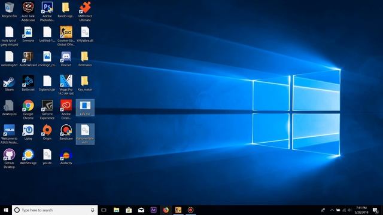Select the Battle.net shortcut
The height and width of the screenshot is (215, 383).
tap(28, 84)
